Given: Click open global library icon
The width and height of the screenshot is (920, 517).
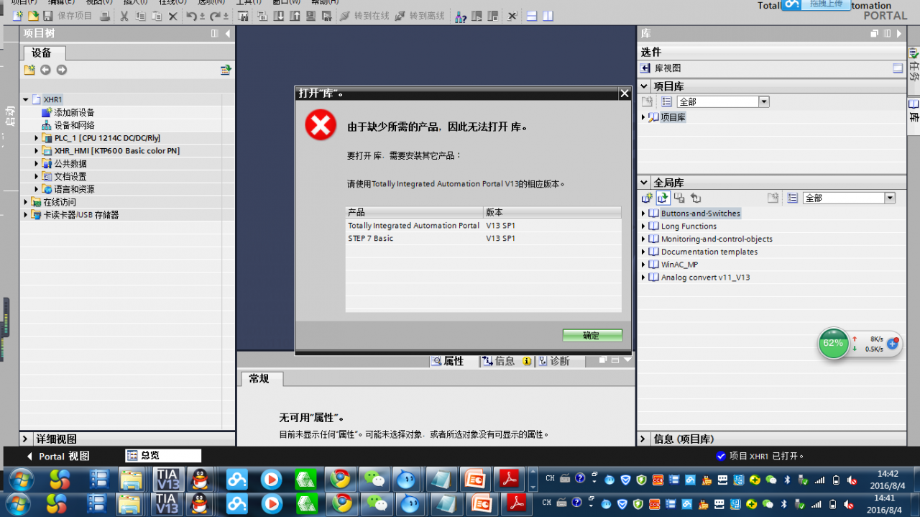Looking at the screenshot, I should tap(663, 198).
